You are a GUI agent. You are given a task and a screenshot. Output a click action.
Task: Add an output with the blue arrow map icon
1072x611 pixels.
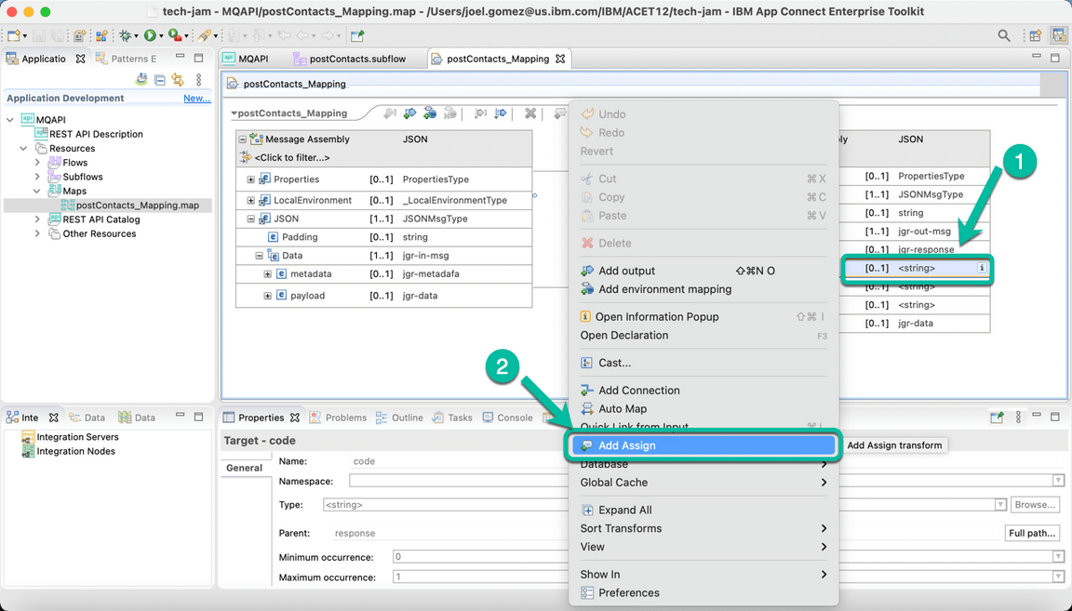point(409,113)
